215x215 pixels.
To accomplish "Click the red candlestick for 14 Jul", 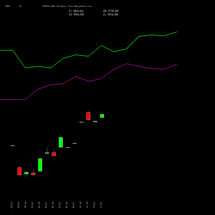I will [88, 116].
